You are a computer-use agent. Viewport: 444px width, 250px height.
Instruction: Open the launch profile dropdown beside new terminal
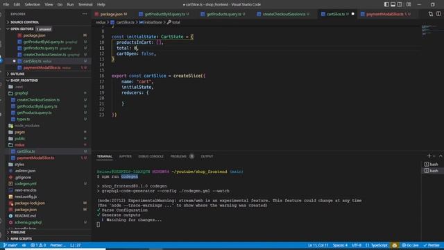(434, 156)
